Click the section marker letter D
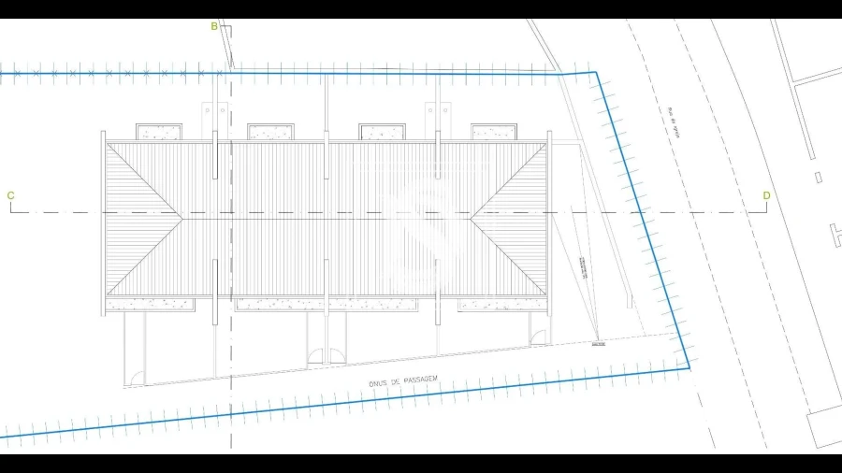Image resolution: width=842 pixels, height=473 pixels. point(766,195)
